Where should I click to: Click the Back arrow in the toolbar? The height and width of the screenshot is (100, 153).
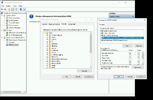(2, 9)
